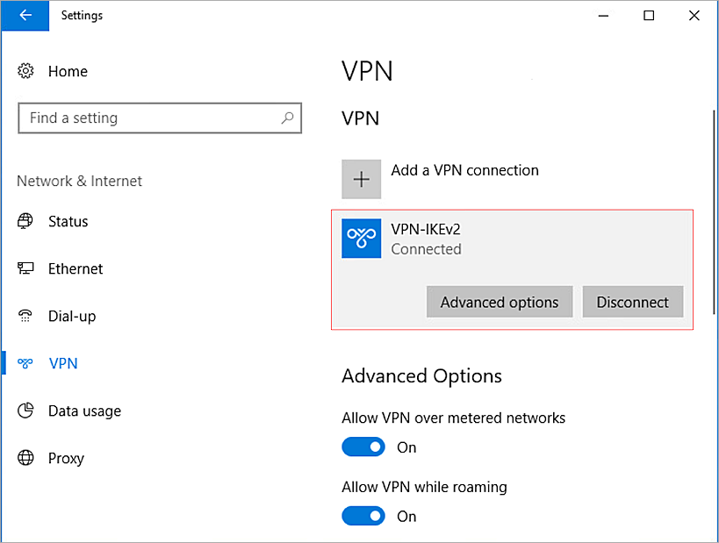
Task: Click inside the Find a setting search box
Action: [160, 118]
